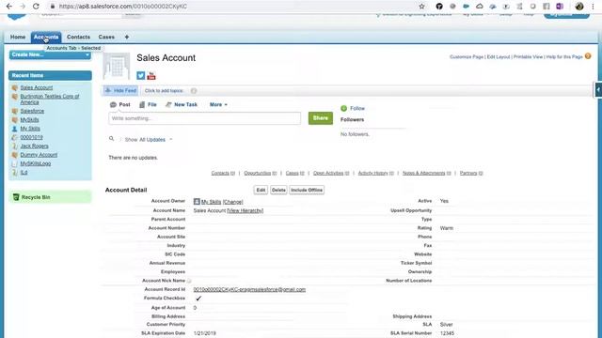Click the Follow green plus icon
602x338 pixels.
[343, 109]
